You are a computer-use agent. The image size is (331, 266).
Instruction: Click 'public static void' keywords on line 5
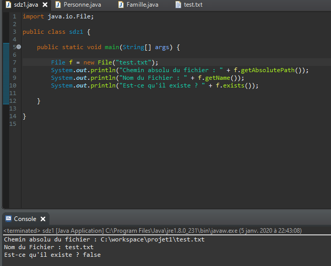[x=69, y=47]
